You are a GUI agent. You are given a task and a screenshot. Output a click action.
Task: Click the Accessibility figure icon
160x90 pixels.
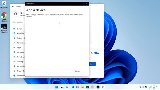[x=14, y=66]
